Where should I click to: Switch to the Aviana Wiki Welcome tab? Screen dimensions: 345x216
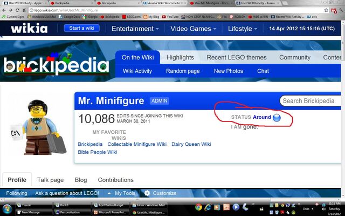pyautogui.click(x=164, y=3)
